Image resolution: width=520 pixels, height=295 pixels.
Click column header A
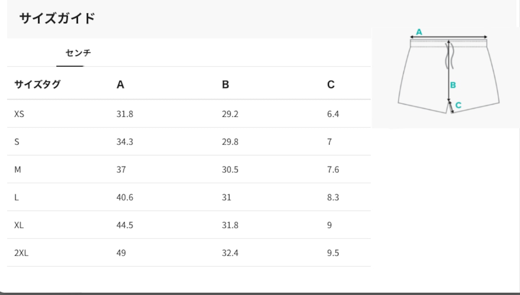[120, 84]
